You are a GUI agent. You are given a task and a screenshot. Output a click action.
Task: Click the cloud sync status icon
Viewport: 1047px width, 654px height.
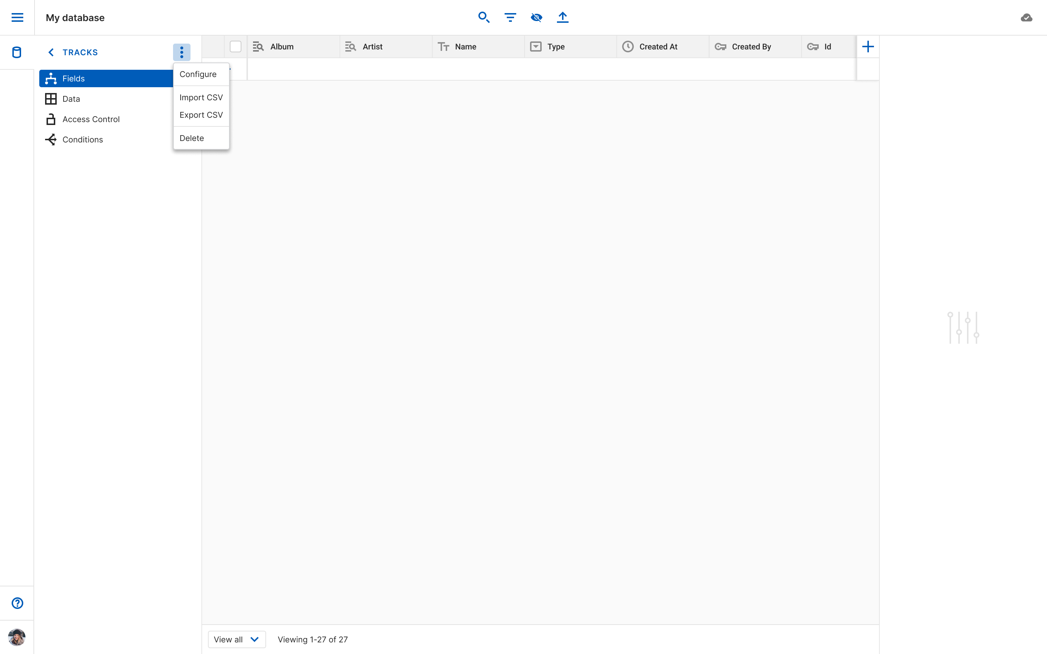(1026, 18)
